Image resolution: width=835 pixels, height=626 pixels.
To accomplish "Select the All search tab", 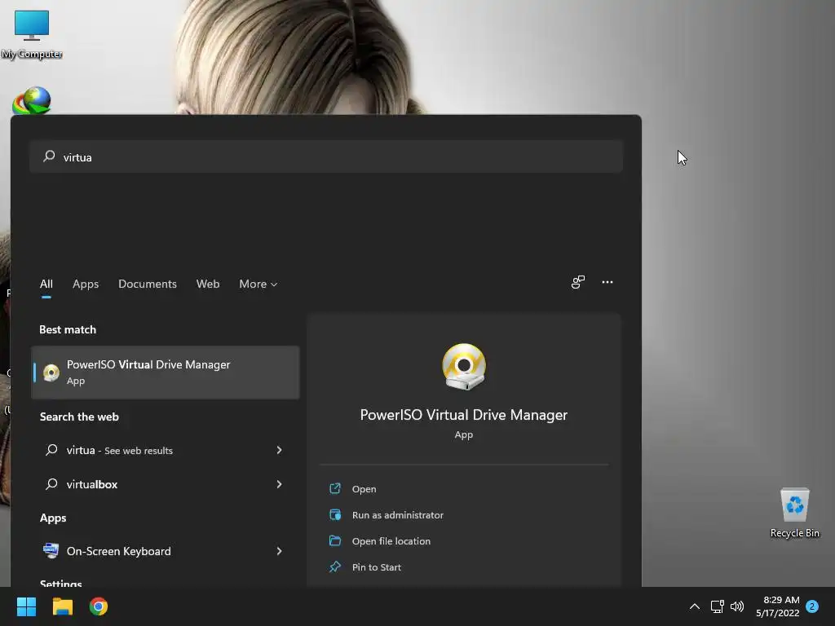I will [46, 284].
